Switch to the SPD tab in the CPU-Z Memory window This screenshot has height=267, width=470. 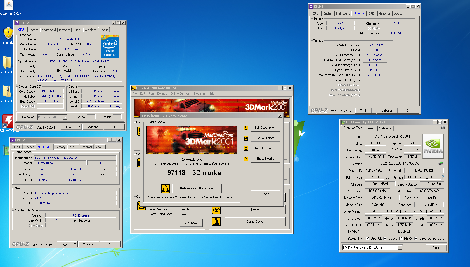point(372,13)
